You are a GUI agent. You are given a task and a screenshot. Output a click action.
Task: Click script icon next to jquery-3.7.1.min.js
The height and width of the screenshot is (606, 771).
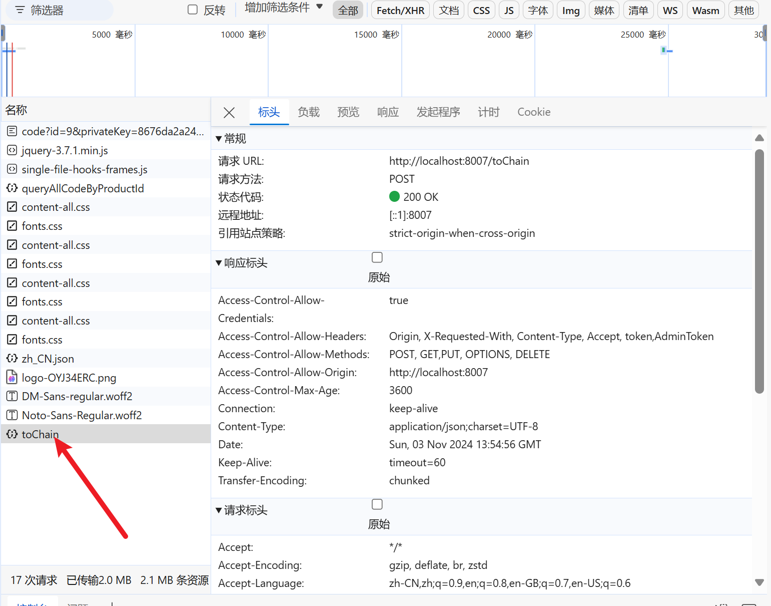tap(12, 150)
